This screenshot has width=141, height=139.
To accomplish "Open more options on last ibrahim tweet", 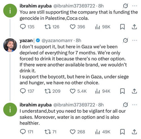I will [135, 105].
